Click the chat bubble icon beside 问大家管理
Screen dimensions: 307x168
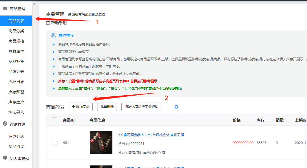pos(5,158)
